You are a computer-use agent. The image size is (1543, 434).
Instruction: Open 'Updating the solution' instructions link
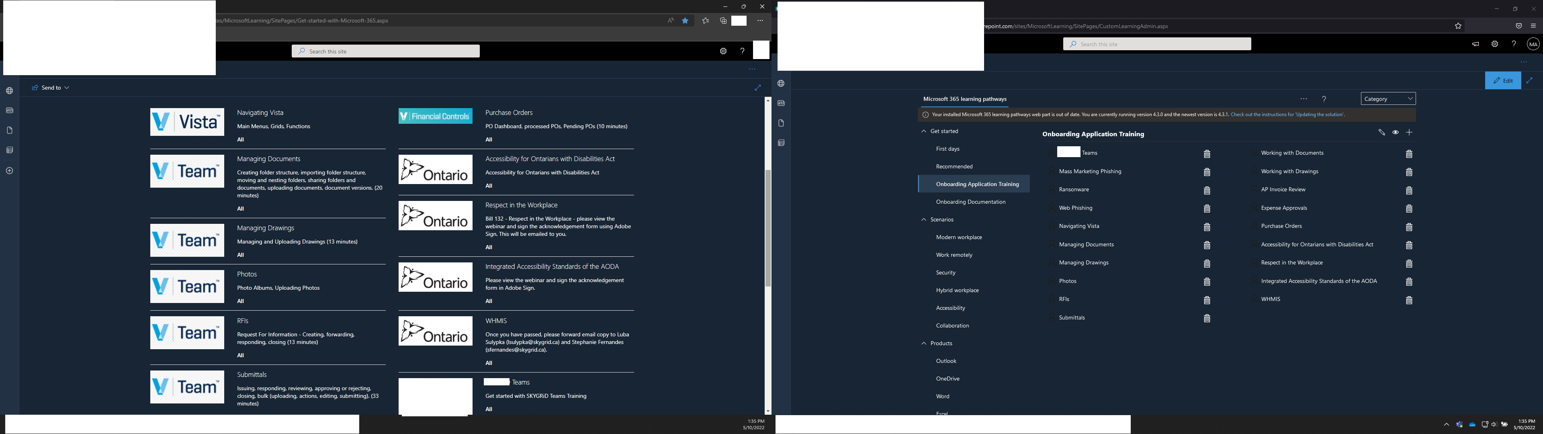pos(1287,115)
